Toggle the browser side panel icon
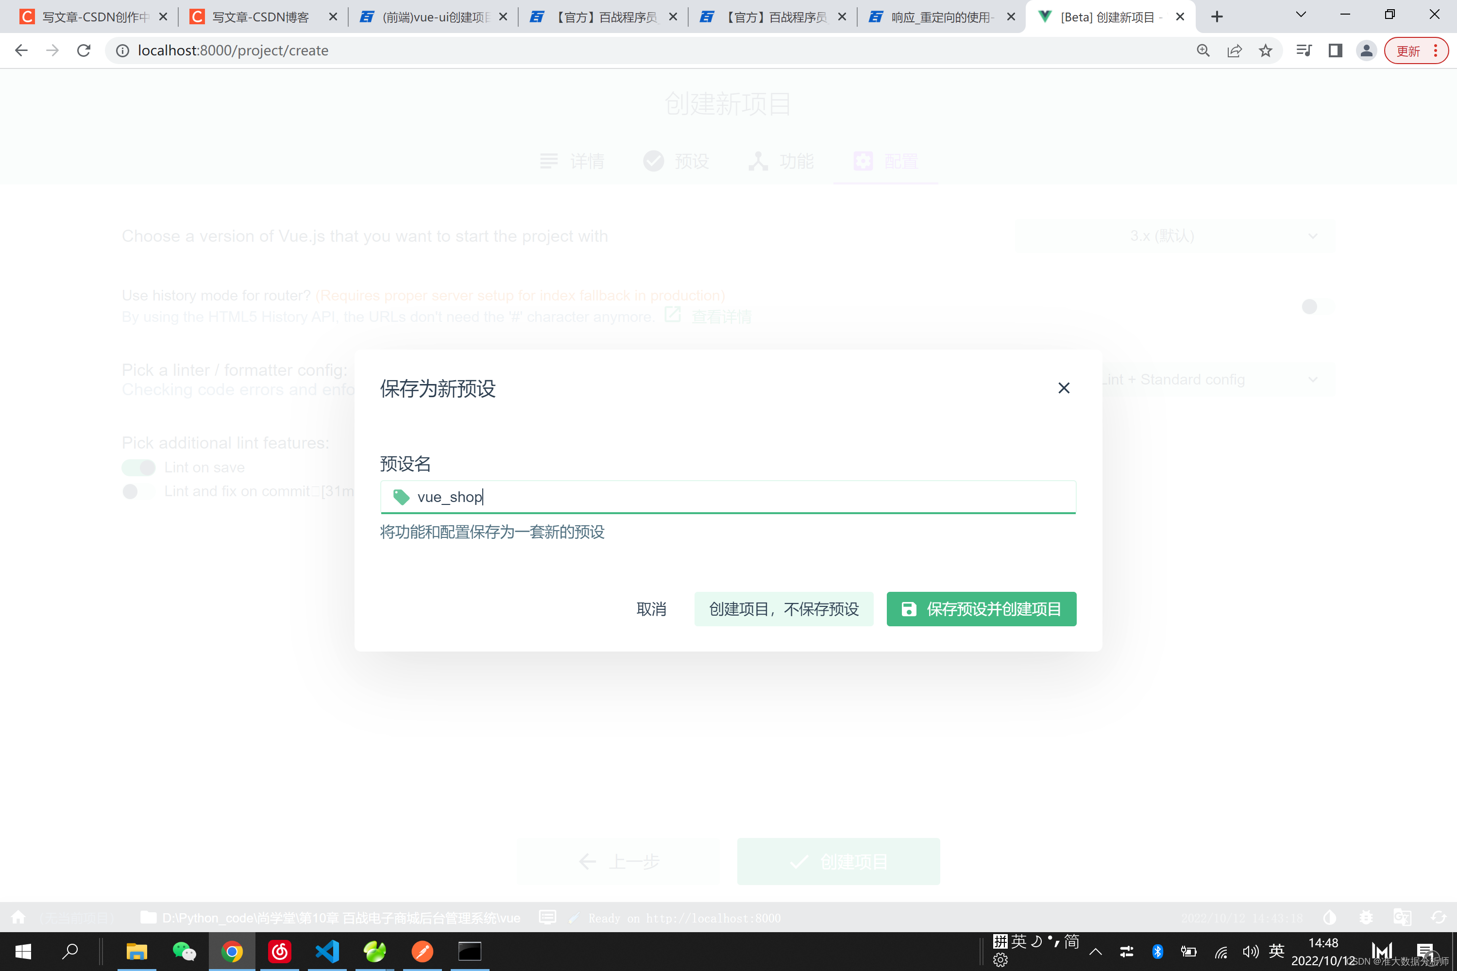 pyautogui.click(x=1336, y=51)
